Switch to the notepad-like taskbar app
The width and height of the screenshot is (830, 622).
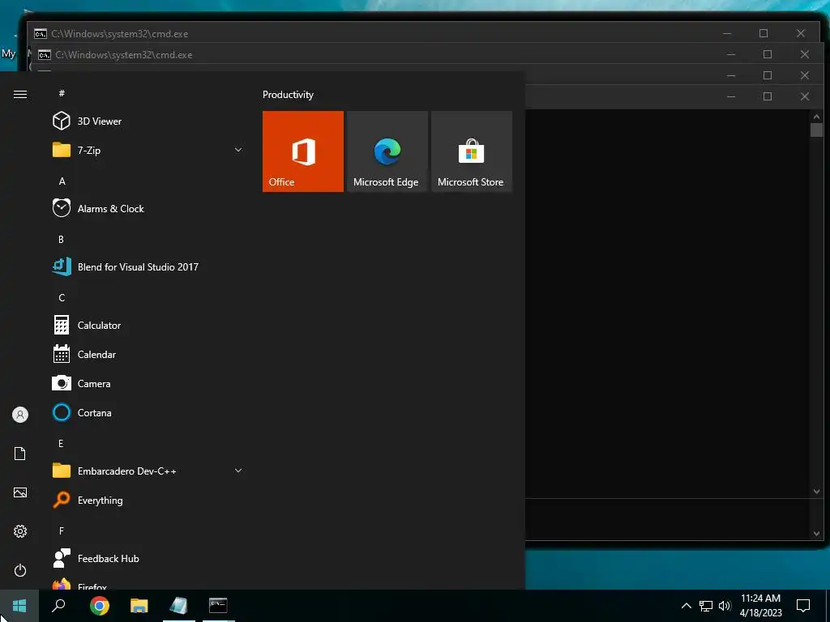pyautogui.click(x=179, y=606)
